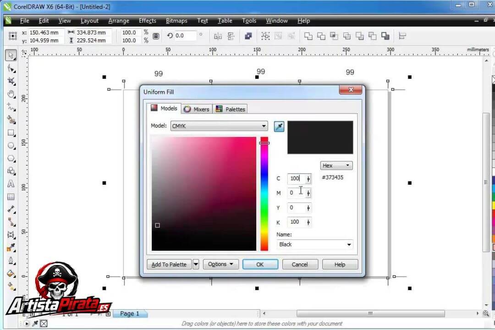This screenshot has height=330, width=495.
Task: Click the horizontal scrollbar thumb
Action: (371, 313)
